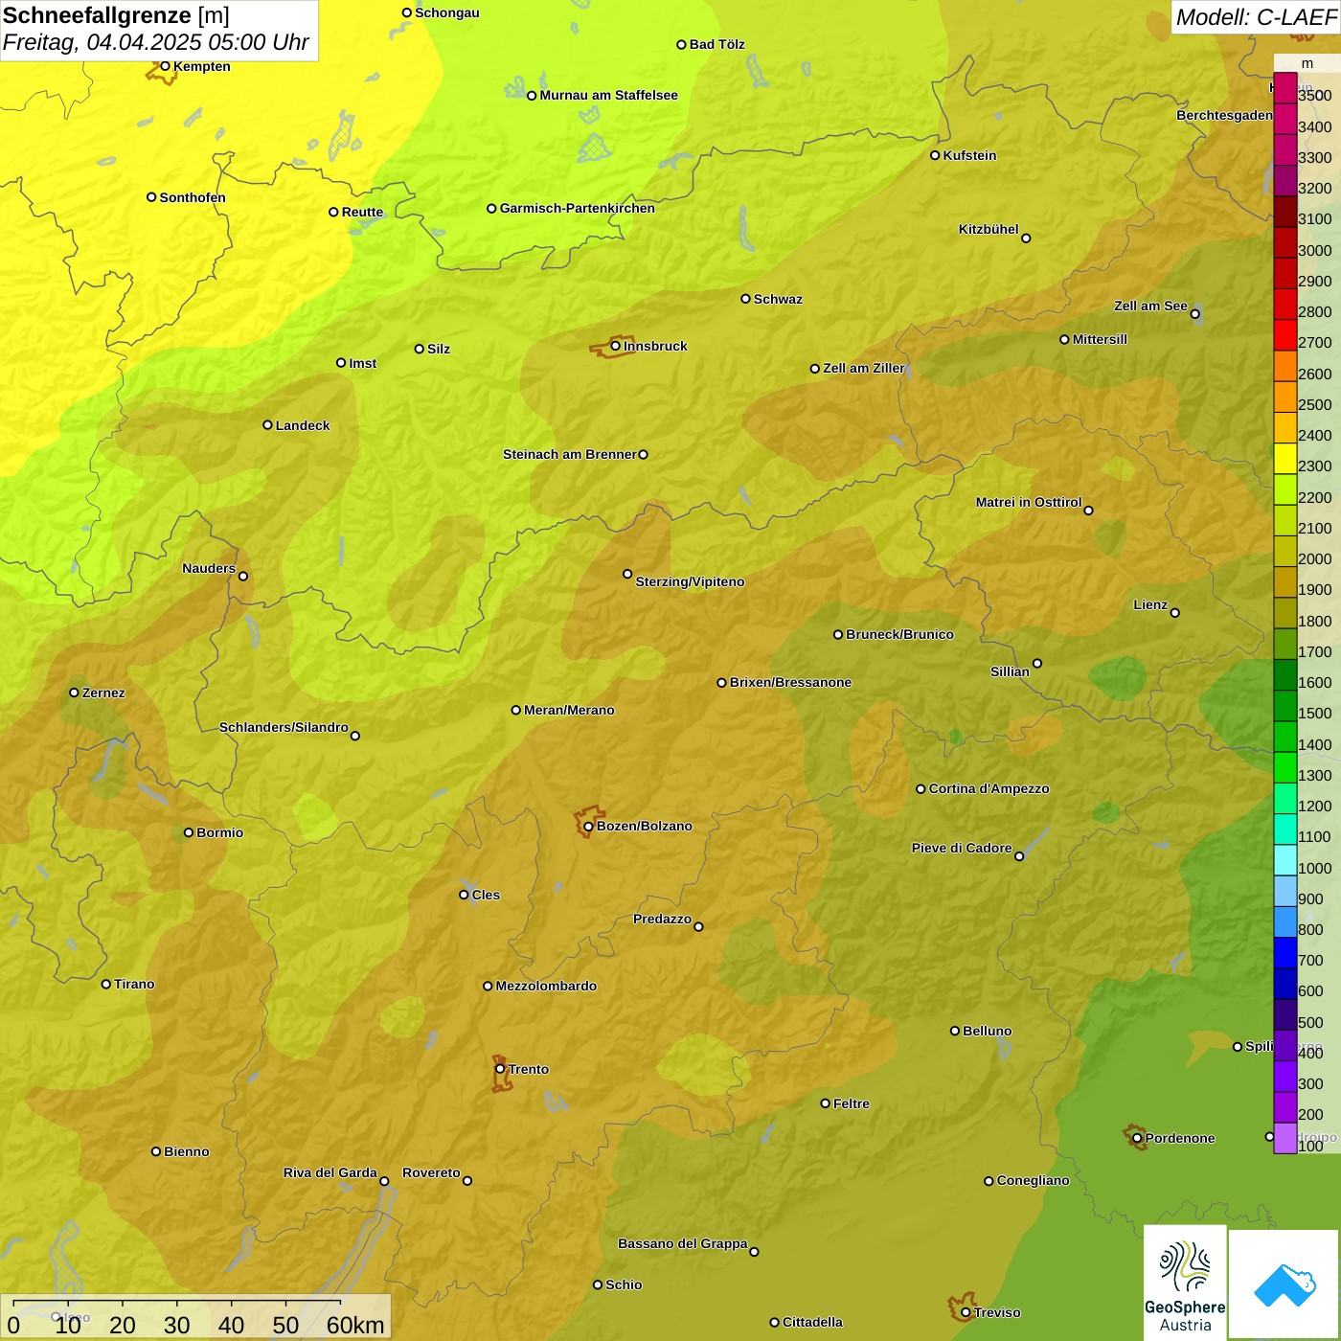Click the Riva del Garda label
The height and width of the screenshot is (1341, 1341).
(x=330, y=1173)
